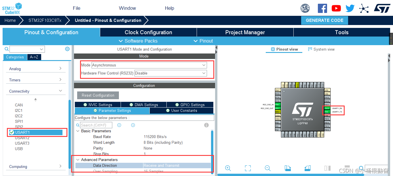
Task: Switch to Tools tab
Action: [x=342, y=32]
